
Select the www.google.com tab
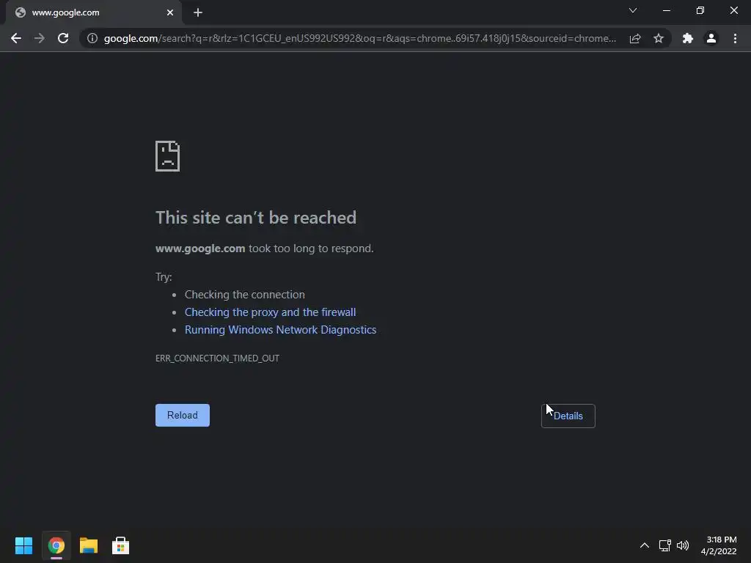click(x=94, y=12)
